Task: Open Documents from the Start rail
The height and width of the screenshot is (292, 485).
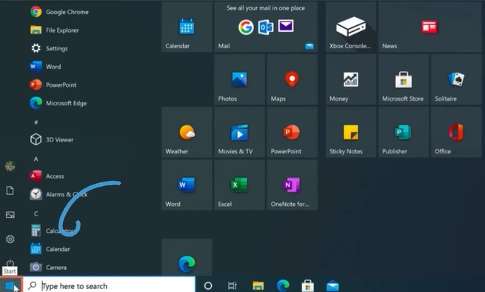Action: (10, 190)
